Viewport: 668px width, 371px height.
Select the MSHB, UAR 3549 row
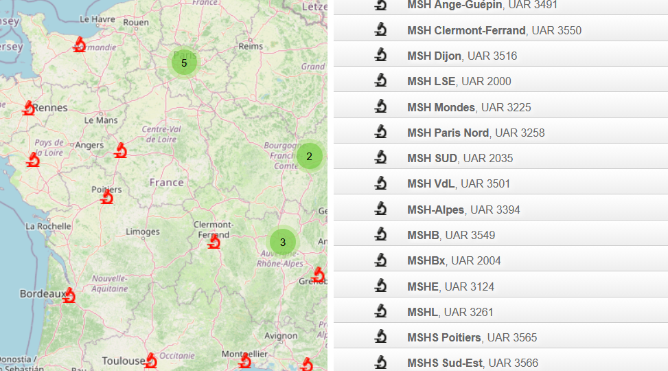[500, 233]
